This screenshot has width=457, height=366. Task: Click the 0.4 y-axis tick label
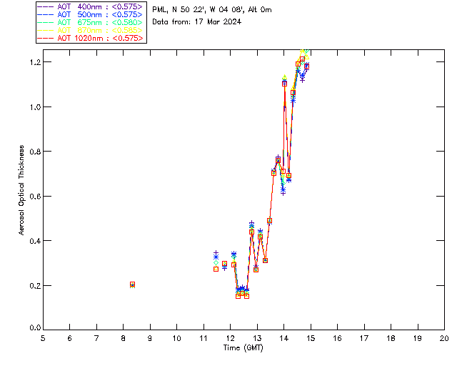point(34,241)
